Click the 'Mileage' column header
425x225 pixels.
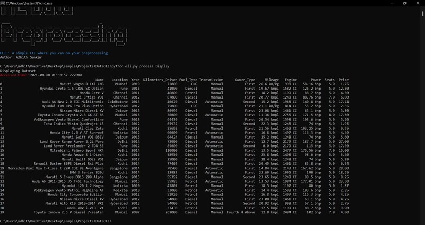pos(272,80)
